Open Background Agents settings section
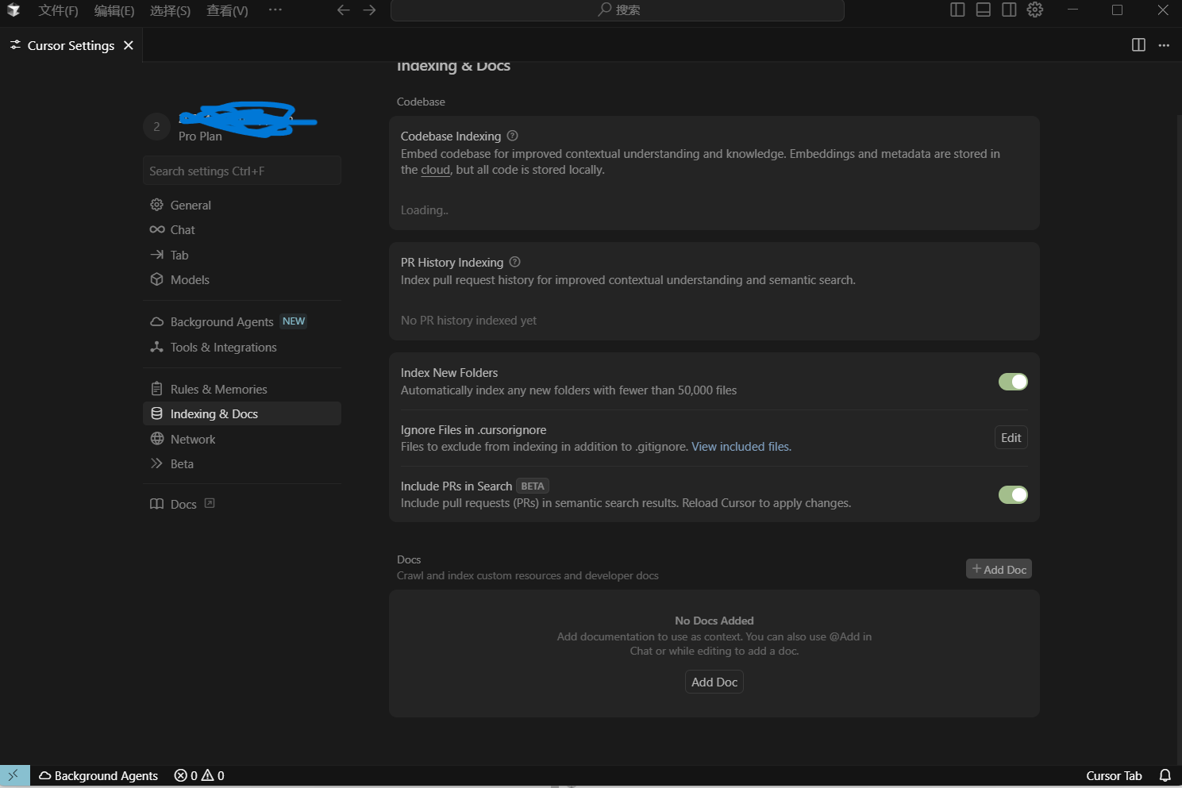The height and width of the screenshot is (788, 1182). [x=242, y=321]
